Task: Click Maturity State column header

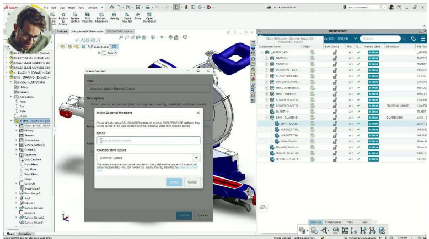Action: click(372, 47)
